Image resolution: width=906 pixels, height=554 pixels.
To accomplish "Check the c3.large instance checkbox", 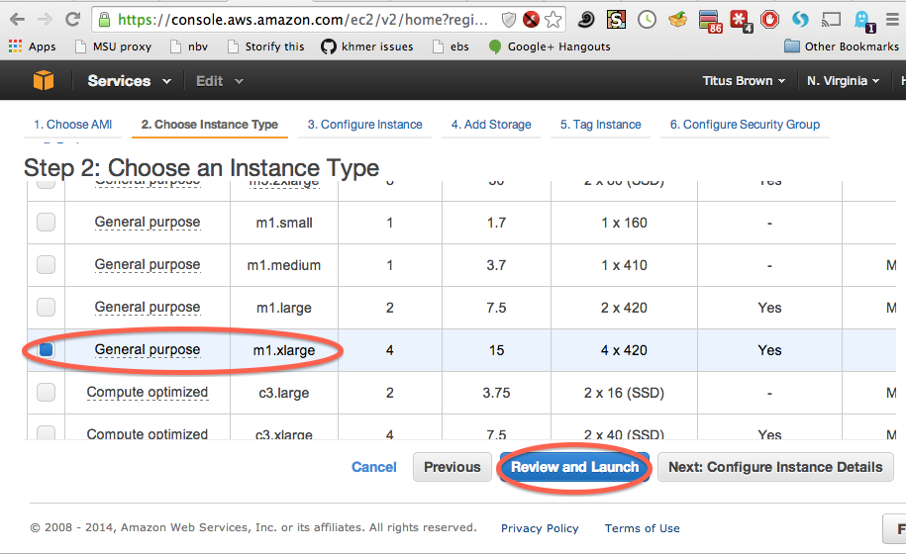I will coord(47,393).
